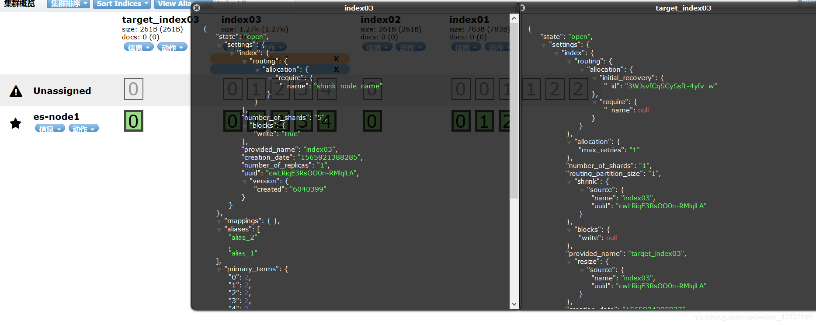Collapse "allocation" node in index03 dialog

click(x=257, y=70)
